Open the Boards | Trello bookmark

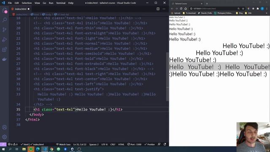tap(205, 13)
